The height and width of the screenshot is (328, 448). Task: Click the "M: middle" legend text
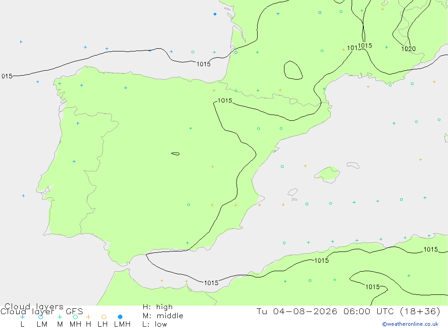click(163, 316)
